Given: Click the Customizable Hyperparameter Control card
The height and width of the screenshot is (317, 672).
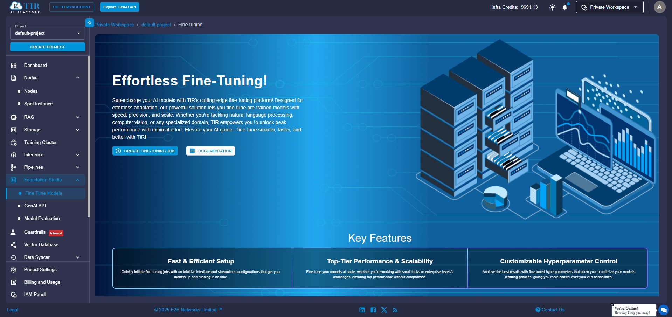Looking at the screenshot, I should 558,268.
